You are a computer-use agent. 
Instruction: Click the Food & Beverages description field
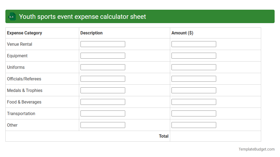pos(103,102)
